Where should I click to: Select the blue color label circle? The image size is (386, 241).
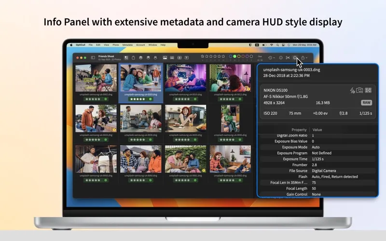pos(231,56)
